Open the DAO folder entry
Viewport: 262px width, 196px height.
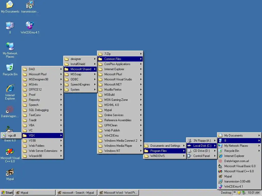[43, 69]
